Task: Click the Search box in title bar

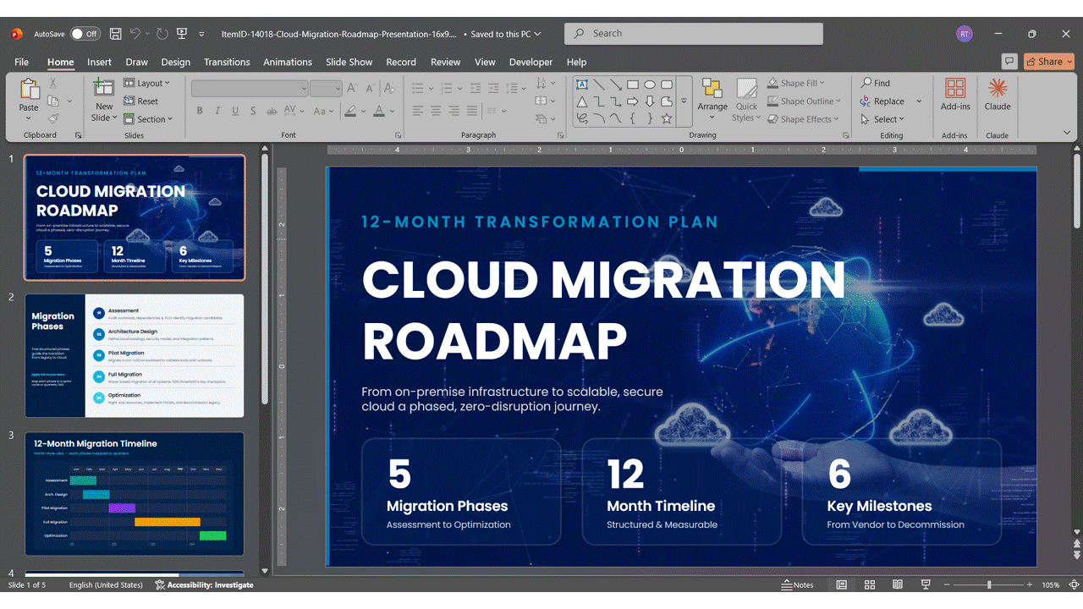Action: 694,34
